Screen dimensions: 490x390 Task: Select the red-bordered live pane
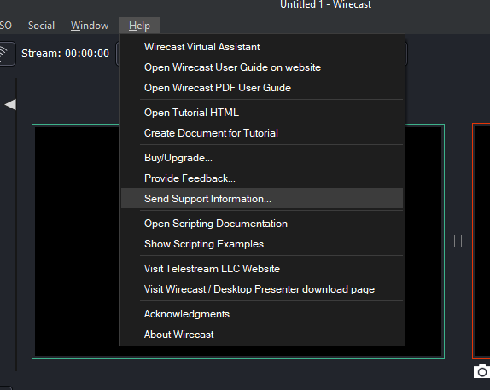pos(481,242)
